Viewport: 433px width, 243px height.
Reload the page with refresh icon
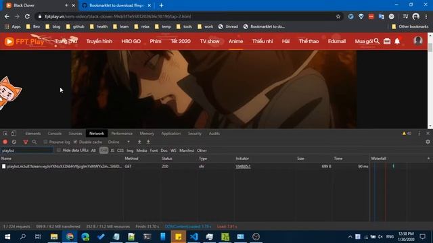(27, 16)
